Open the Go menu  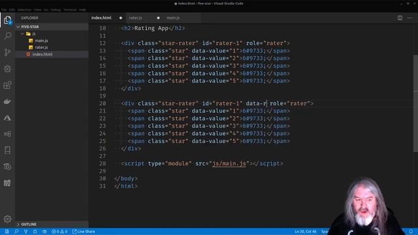(x=46, y=10)
